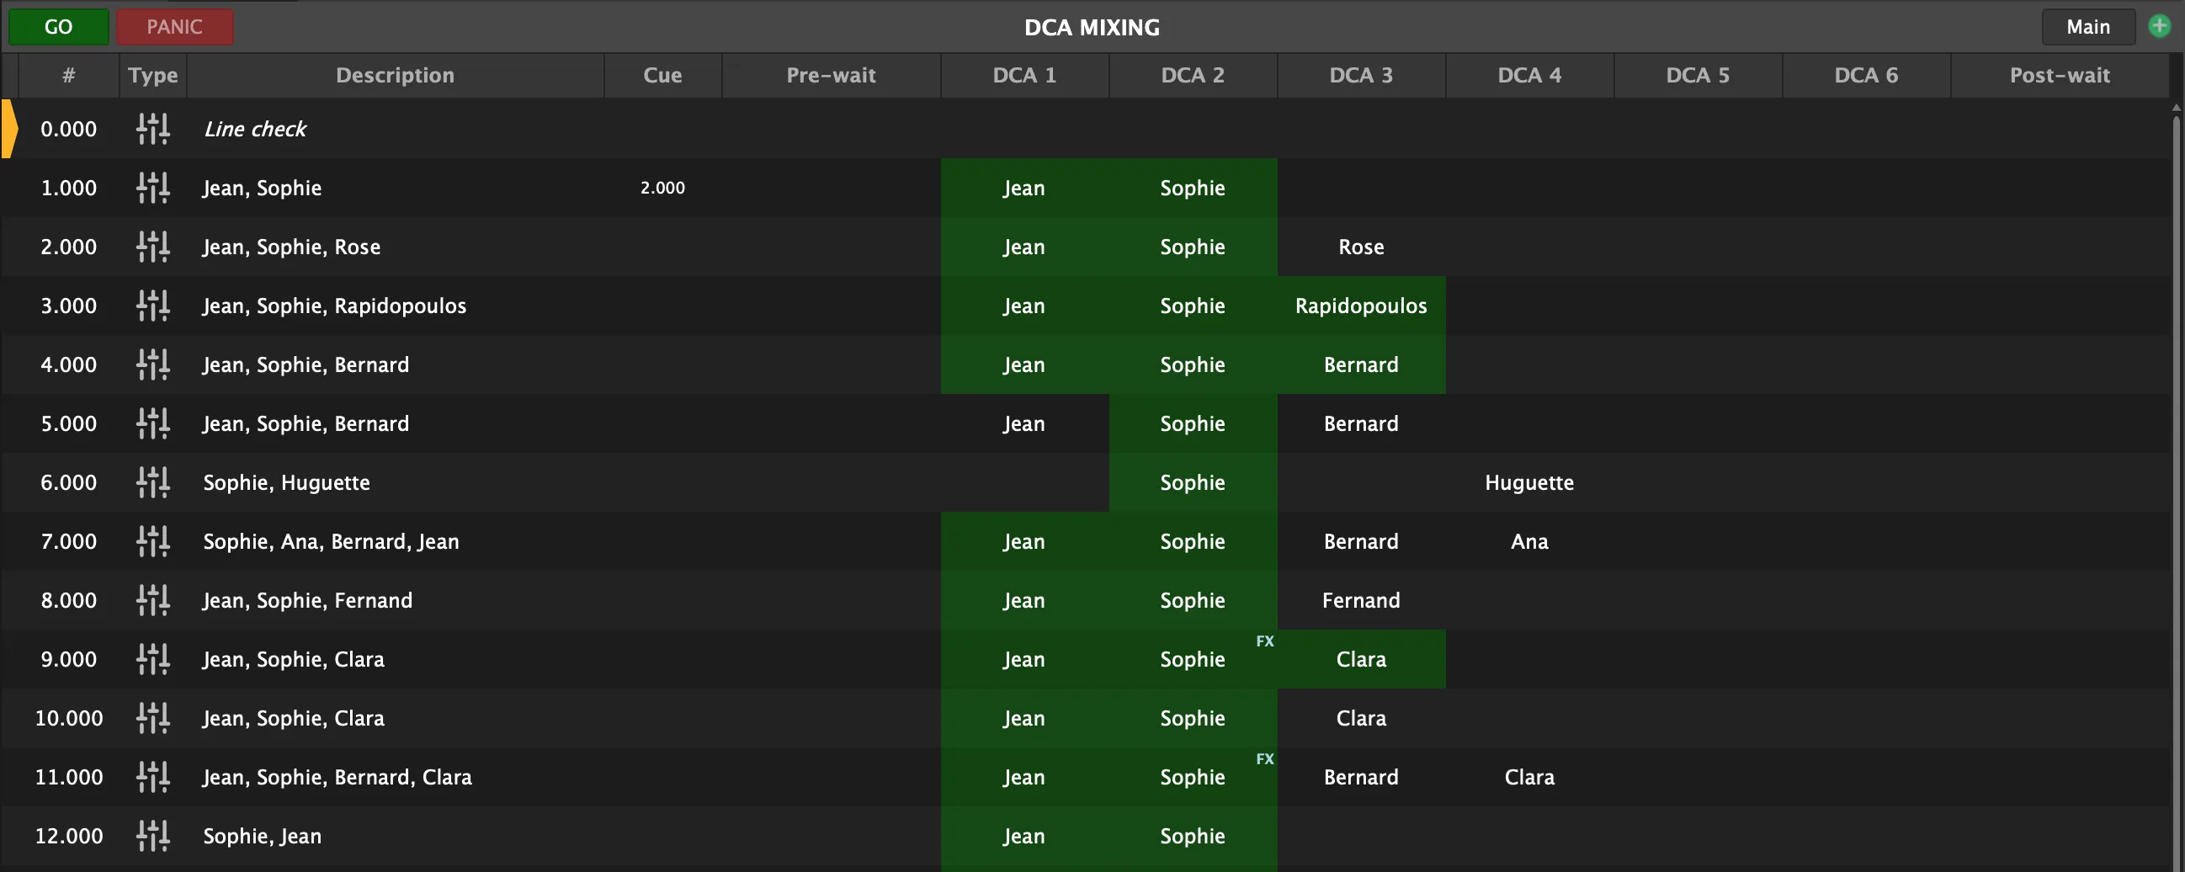Click the mixer icon for cue 12.000
Image resolution: width=2185 pixels, height=872 pixels.
pyautogui.click(x=152, y=836)
